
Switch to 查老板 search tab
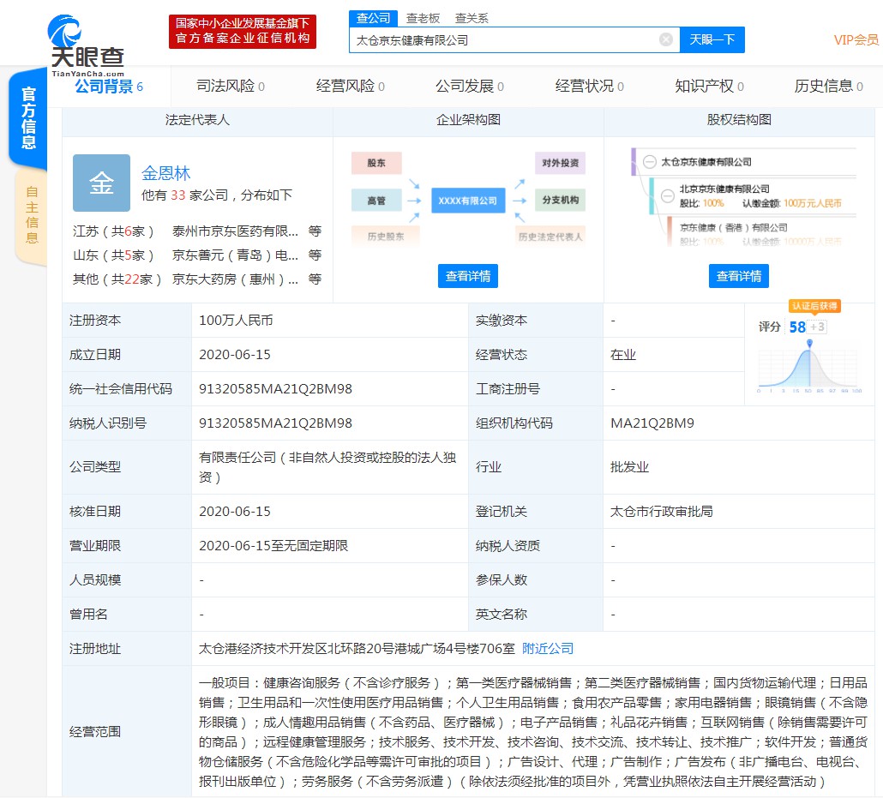point(423,19)
